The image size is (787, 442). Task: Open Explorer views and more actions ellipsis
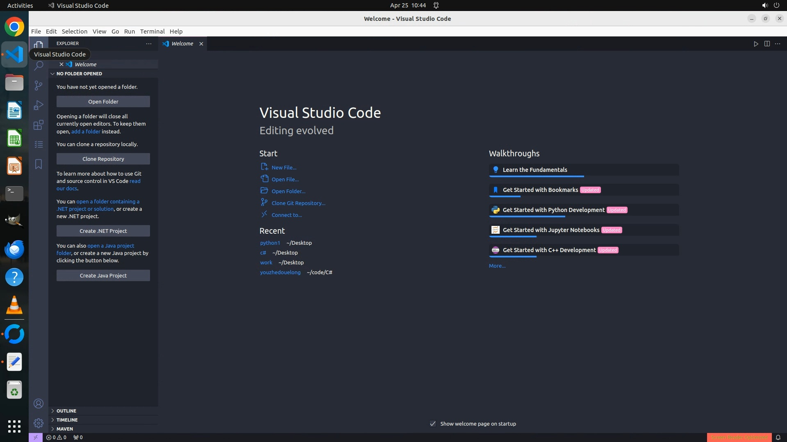tap(149, 43)
